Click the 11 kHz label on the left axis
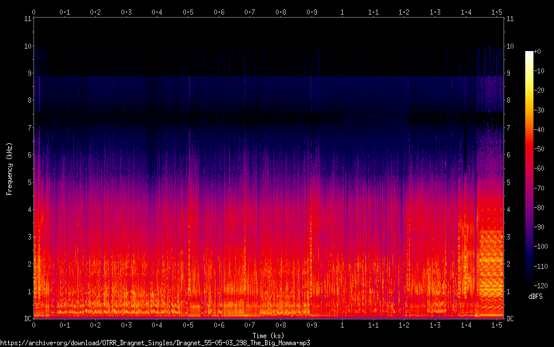Image resolution: width=554 pixels, height=347 pixels. coord(27,19)
